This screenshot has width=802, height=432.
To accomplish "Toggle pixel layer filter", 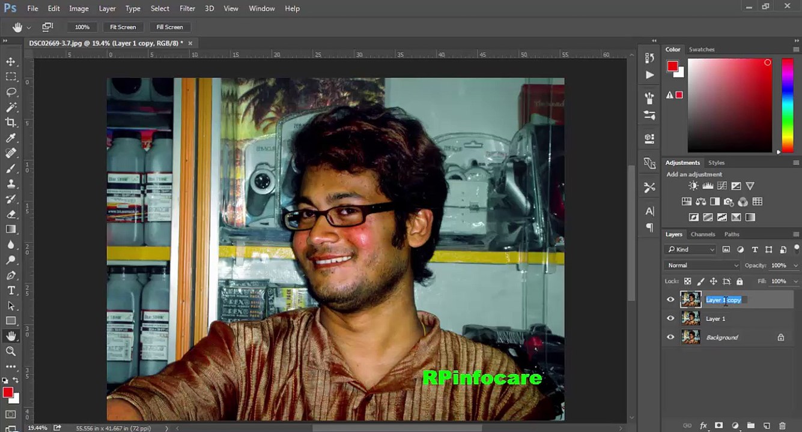I will [x=726, y=250].
